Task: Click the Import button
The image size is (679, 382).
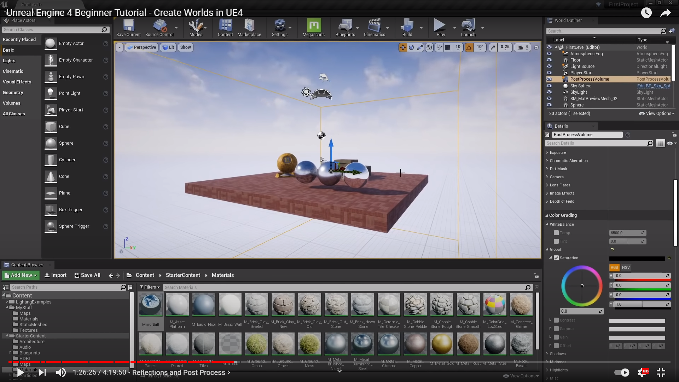Action: click(x=56, y=275)
